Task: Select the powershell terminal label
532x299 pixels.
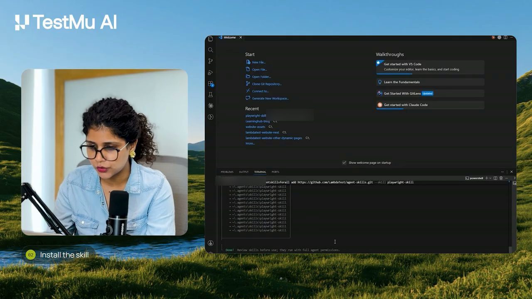Action: (474, 178)
